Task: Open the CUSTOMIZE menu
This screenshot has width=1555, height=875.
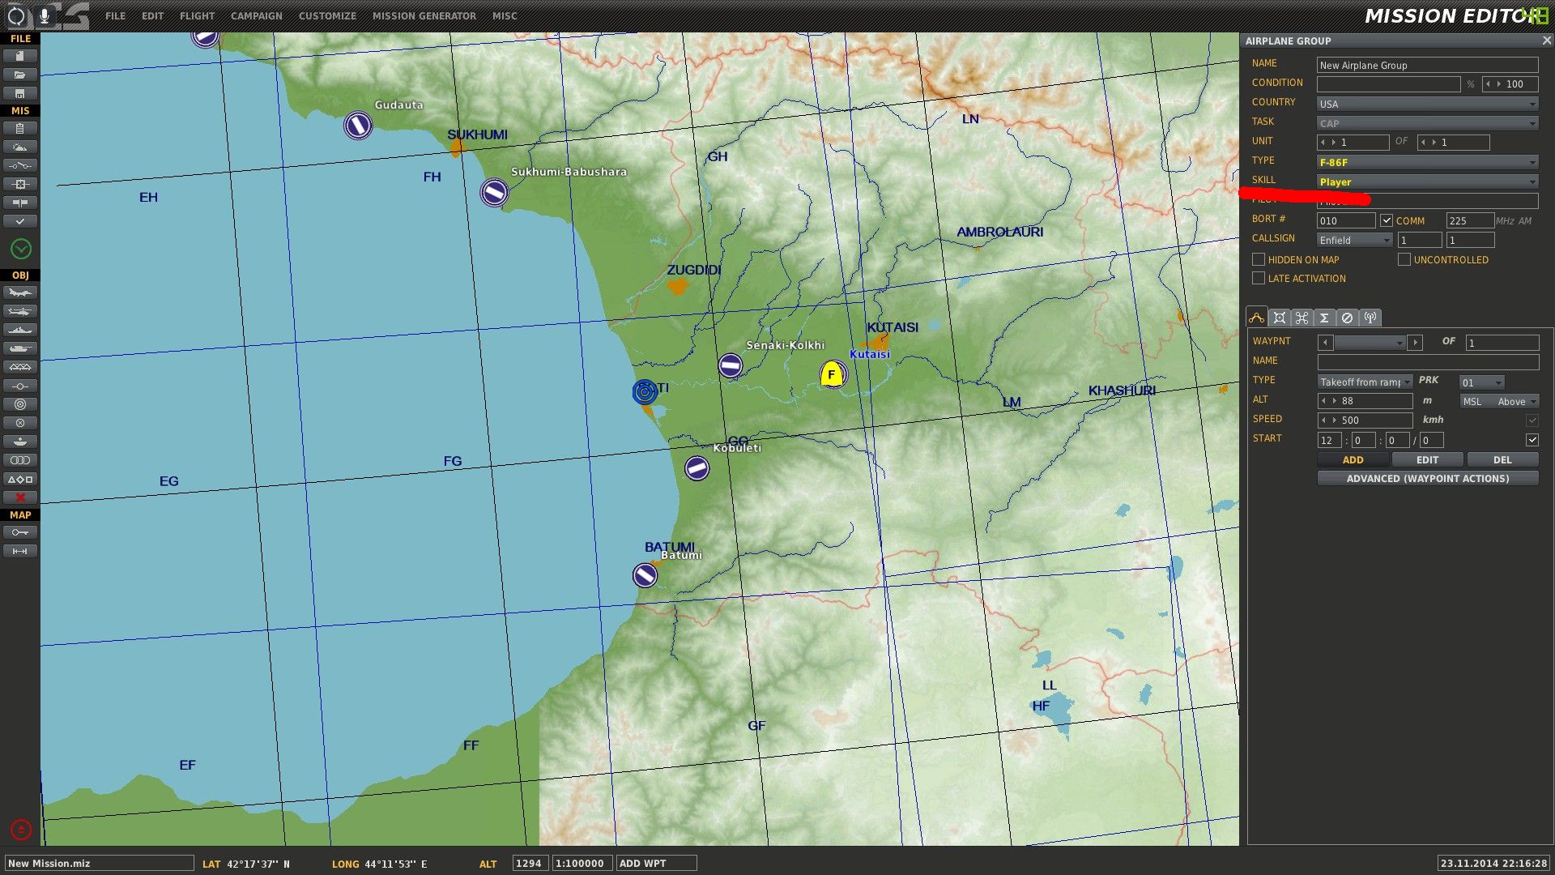Action: pyautogui.click(x=327, y=15)
